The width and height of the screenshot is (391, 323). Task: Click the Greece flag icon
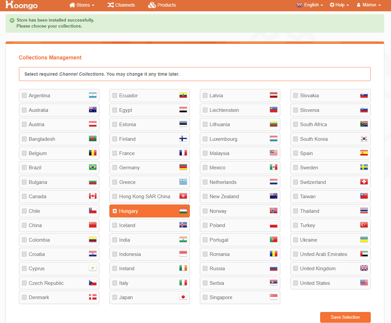coord(183,182)
